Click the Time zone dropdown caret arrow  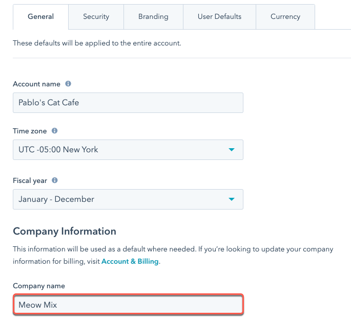(232, 150)
